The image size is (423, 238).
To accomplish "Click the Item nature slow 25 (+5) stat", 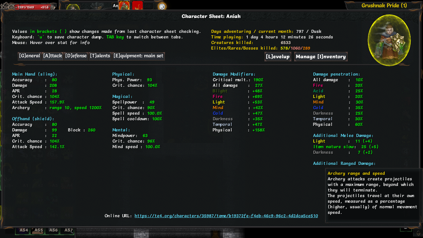I will [x=346, y=147].
